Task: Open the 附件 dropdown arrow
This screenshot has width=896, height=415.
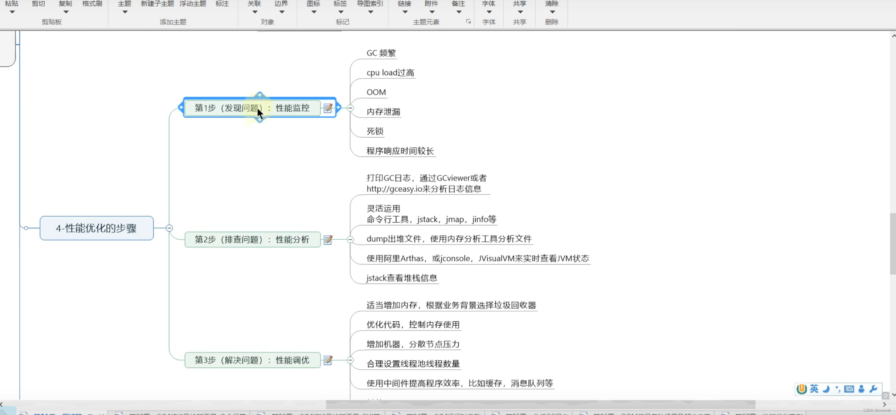Action: point(431,12)
